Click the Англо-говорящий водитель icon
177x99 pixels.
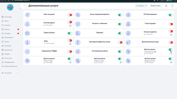coord(78,15)
